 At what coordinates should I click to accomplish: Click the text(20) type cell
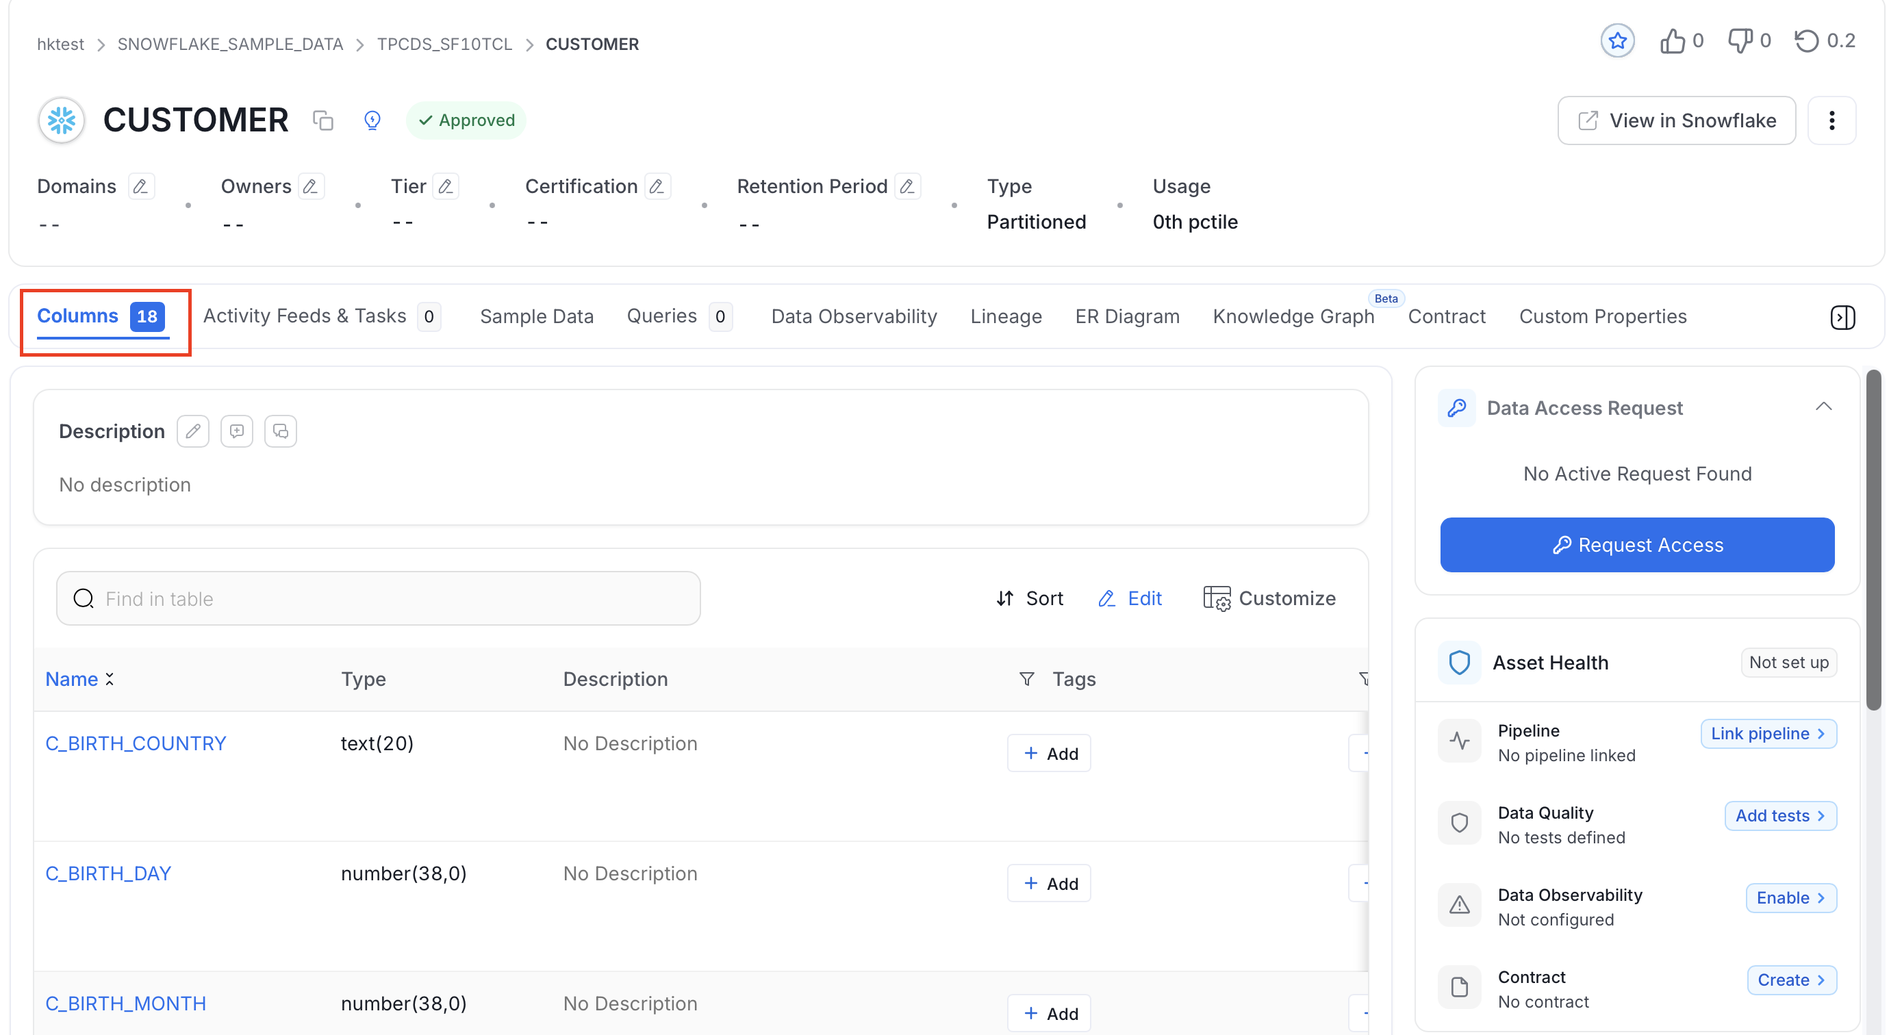click(377, 743)
